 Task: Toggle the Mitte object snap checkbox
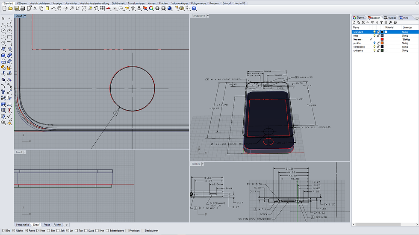38,230
